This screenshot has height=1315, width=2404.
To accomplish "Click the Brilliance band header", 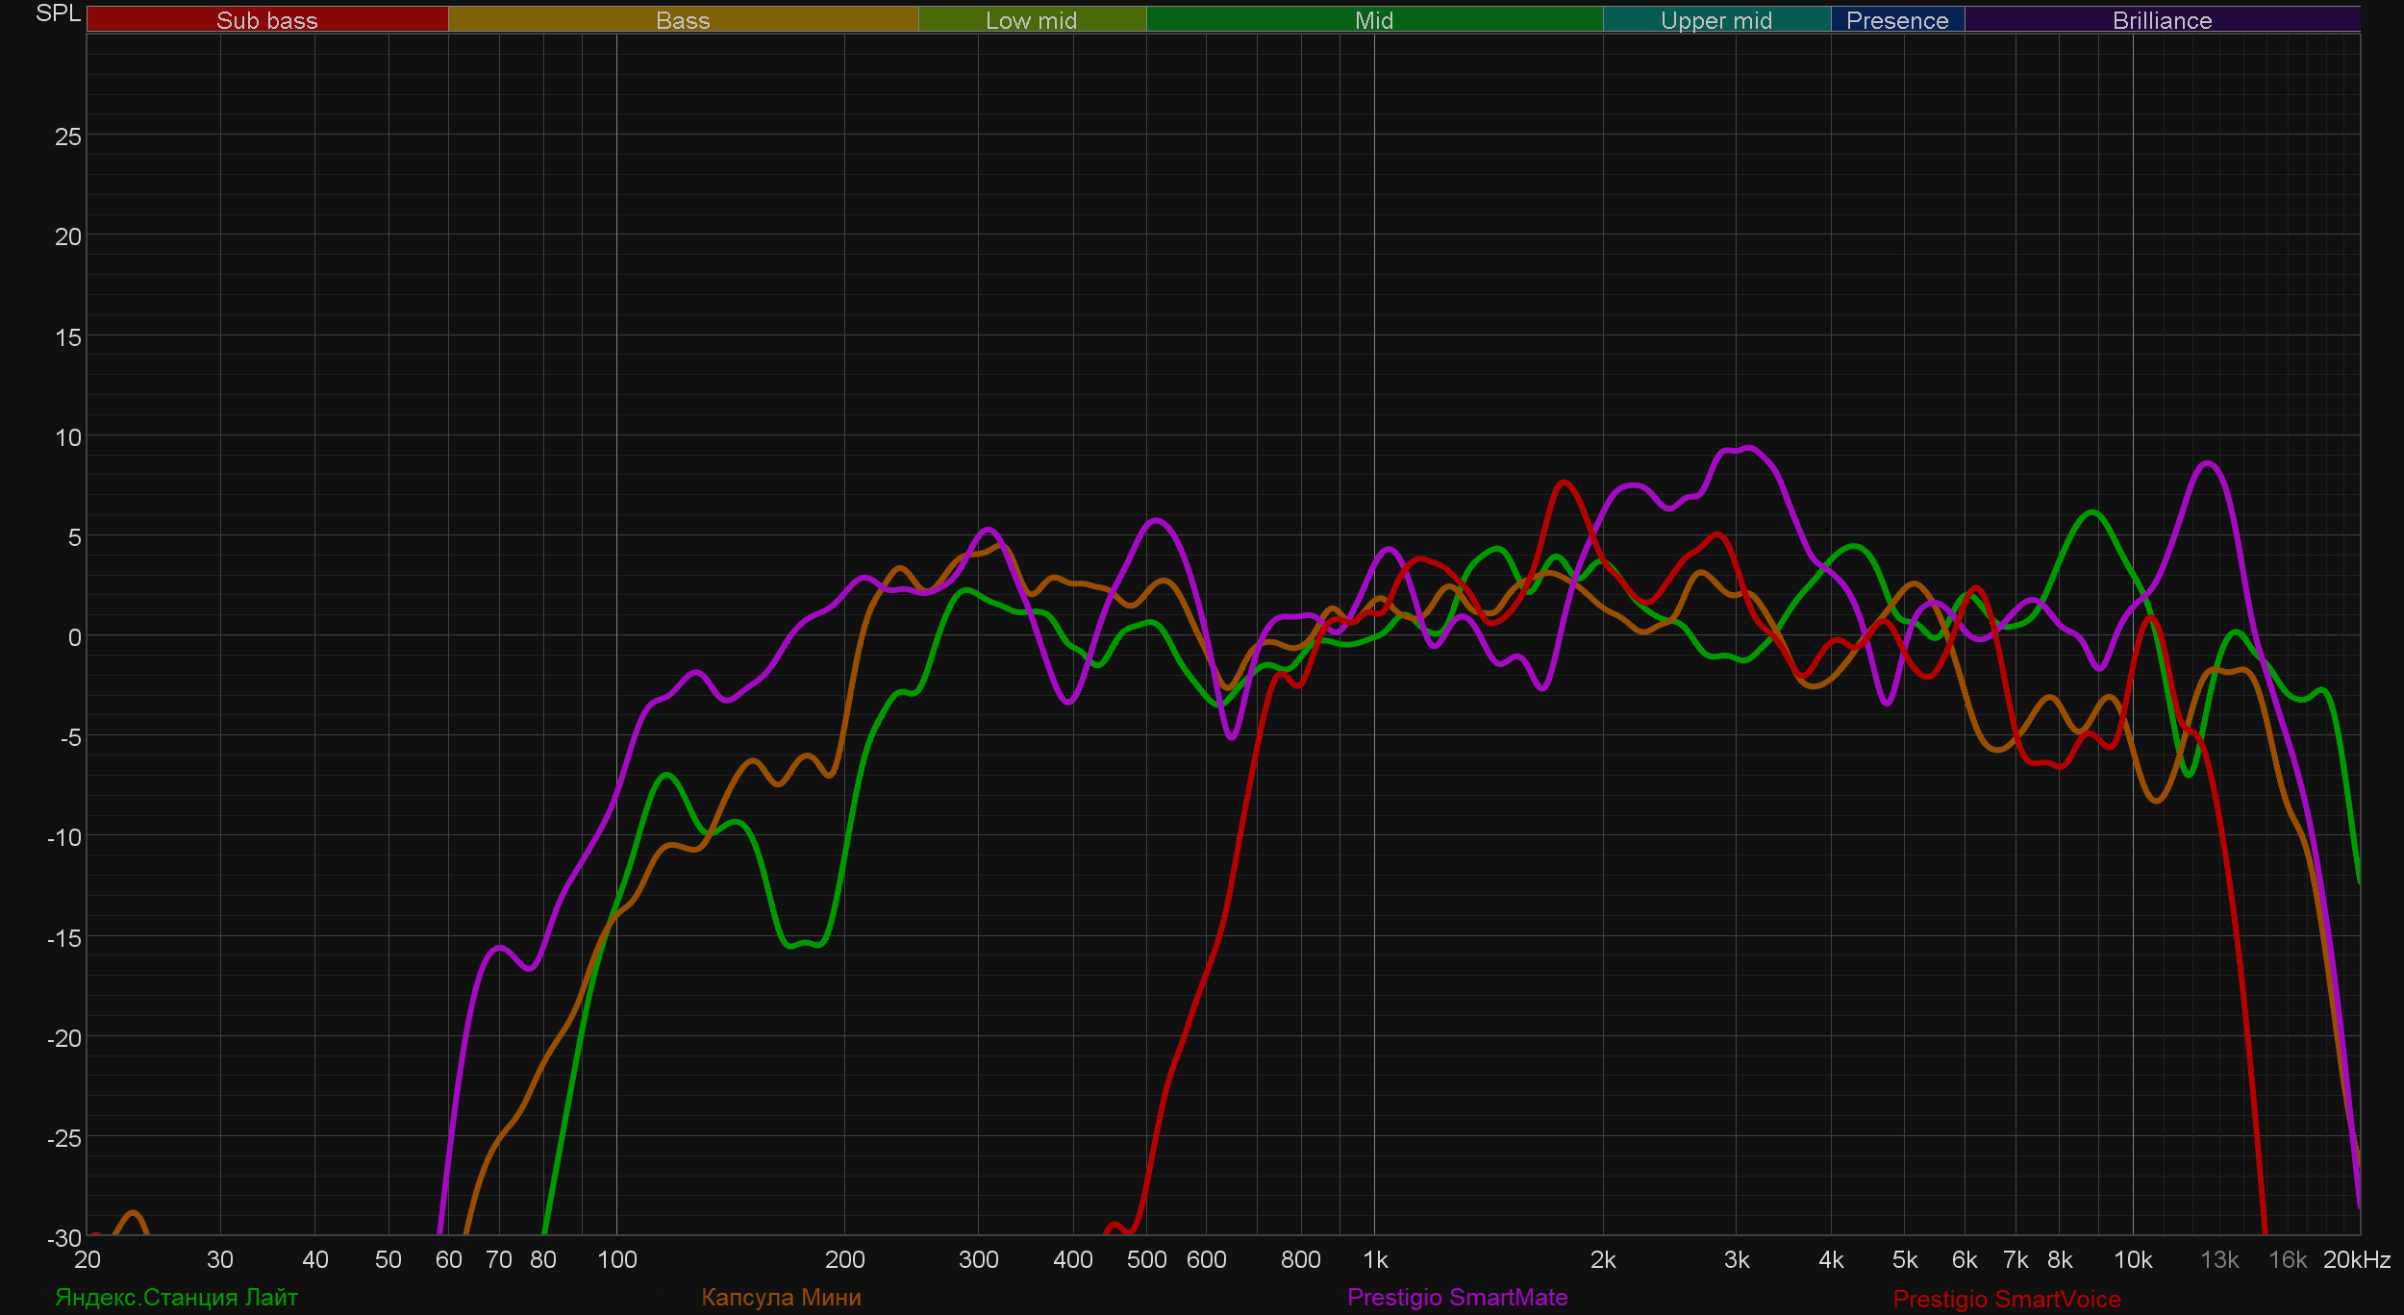I will [x=2162, y=20].
